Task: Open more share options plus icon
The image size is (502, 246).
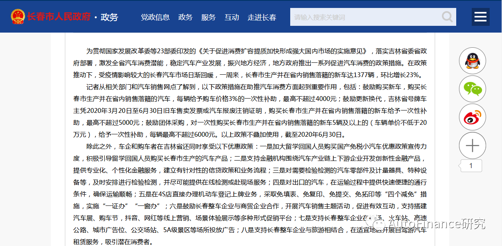Action: click(x=473, y=146)
